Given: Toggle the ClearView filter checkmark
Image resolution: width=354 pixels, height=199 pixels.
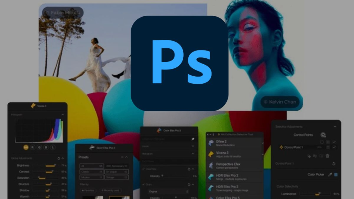Looking at the screenshot, I should 144,169.
